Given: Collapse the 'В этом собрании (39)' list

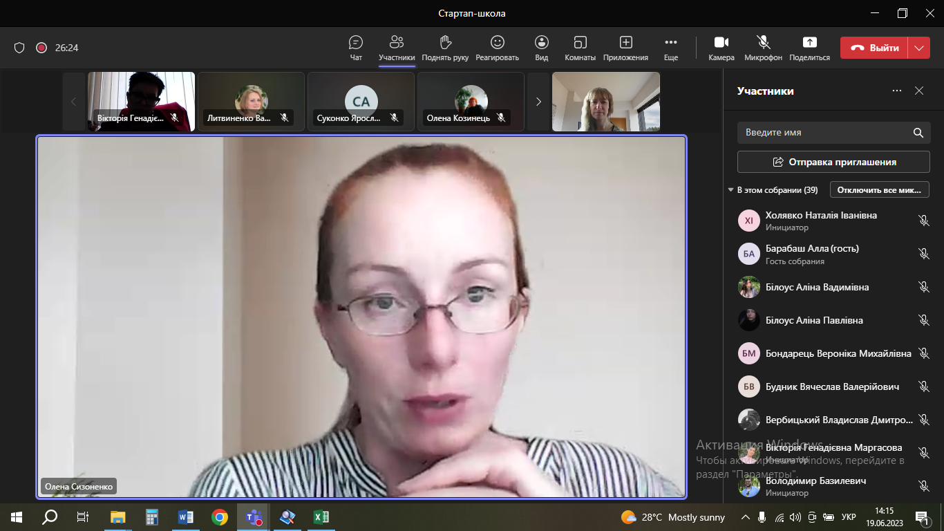Looking at the screenshot, I should tap(731, 190).
